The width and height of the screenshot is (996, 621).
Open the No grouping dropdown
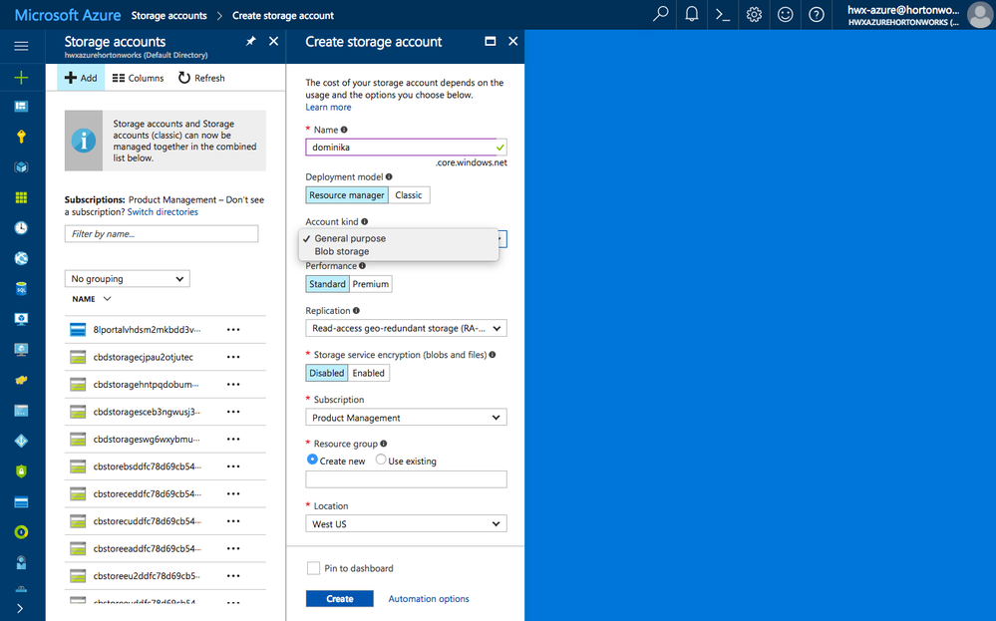pos(128,279)
